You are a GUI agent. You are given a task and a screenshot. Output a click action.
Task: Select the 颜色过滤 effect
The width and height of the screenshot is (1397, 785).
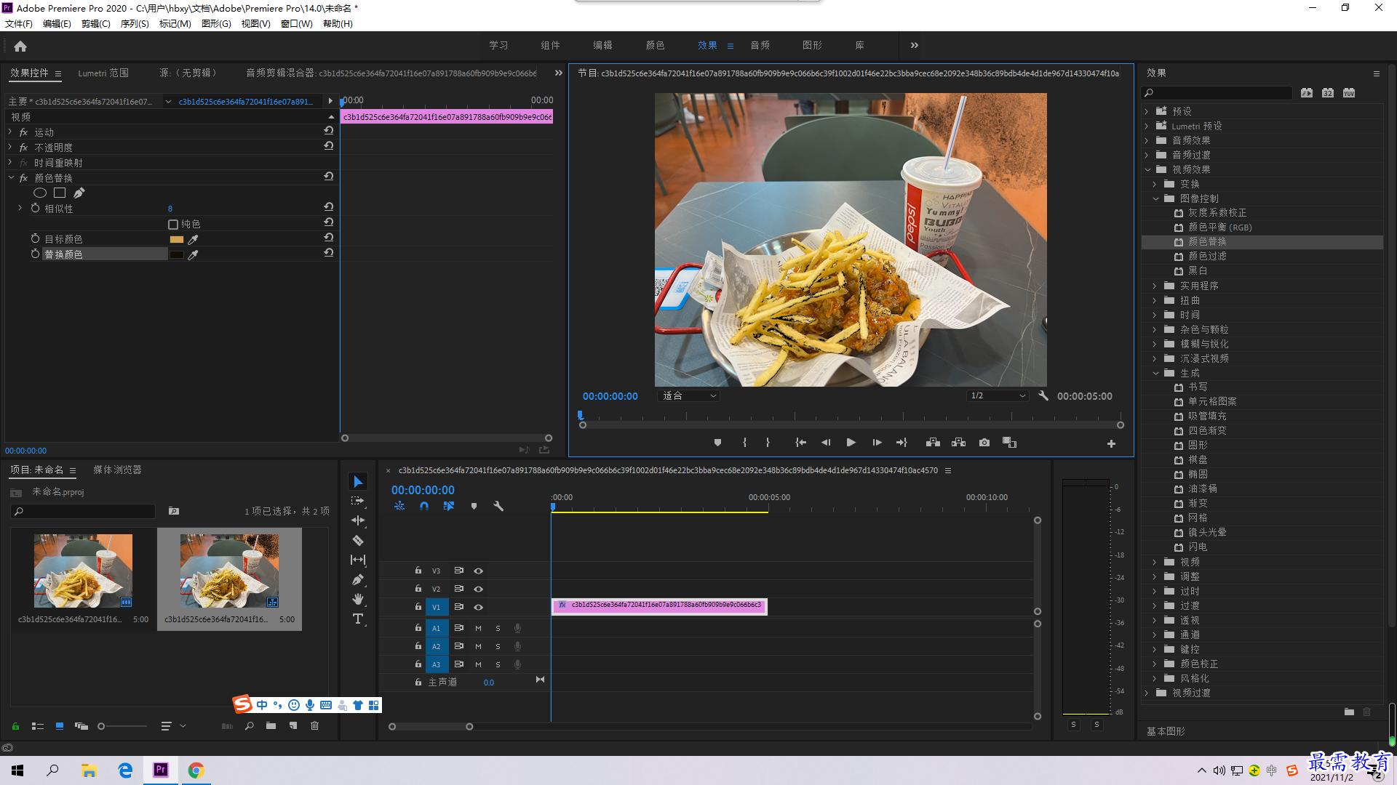(x=1207, y=256)
